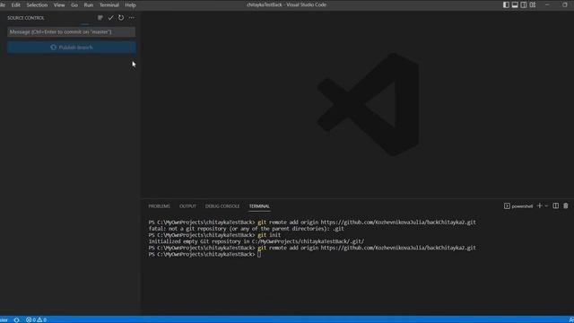574x323 pixels.
Task: Select the powershell terminal label
Action: 518,206
